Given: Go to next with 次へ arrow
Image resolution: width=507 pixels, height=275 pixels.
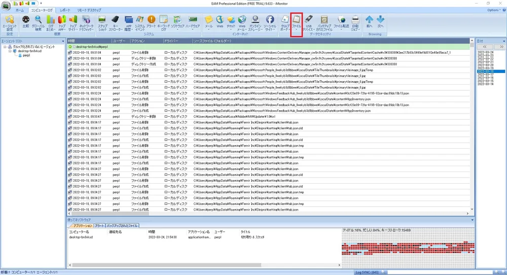Looking at the screenshot, I should point(380,22).
